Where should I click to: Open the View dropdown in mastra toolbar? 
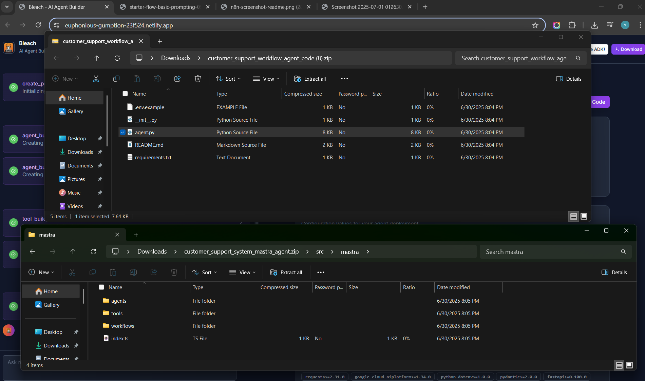[x=243, y=272]
